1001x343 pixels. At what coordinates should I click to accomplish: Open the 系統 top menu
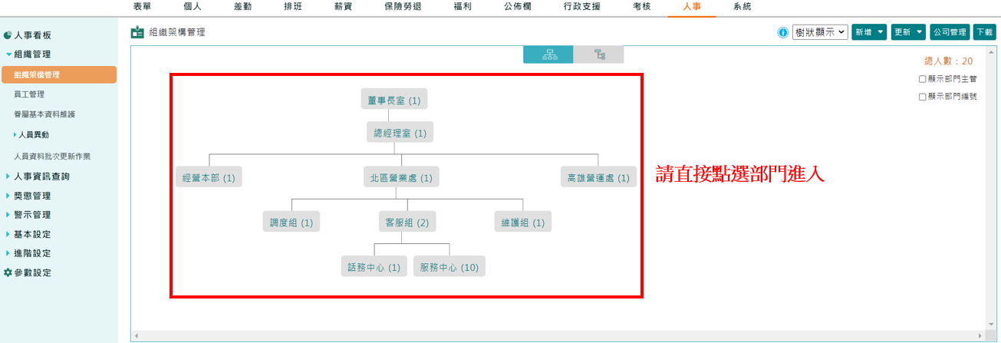[742, 6]
